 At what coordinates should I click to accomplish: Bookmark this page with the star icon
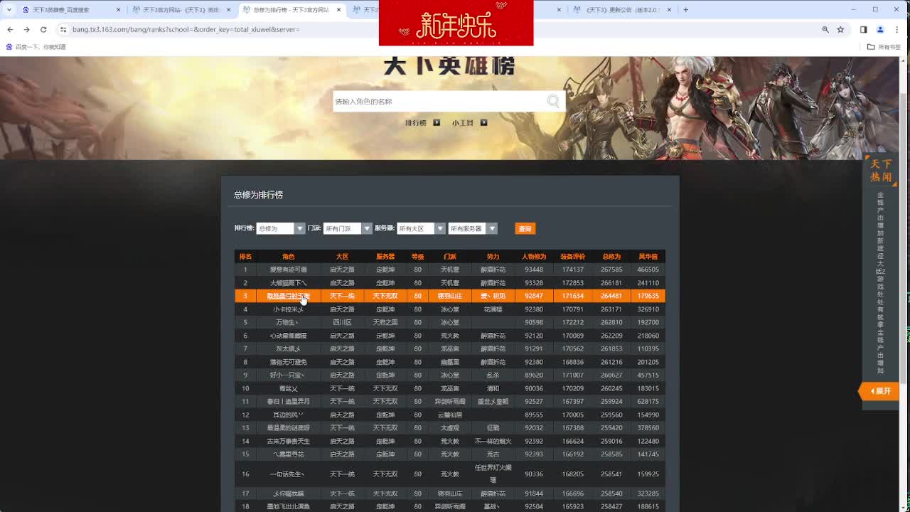click(840, 29)
